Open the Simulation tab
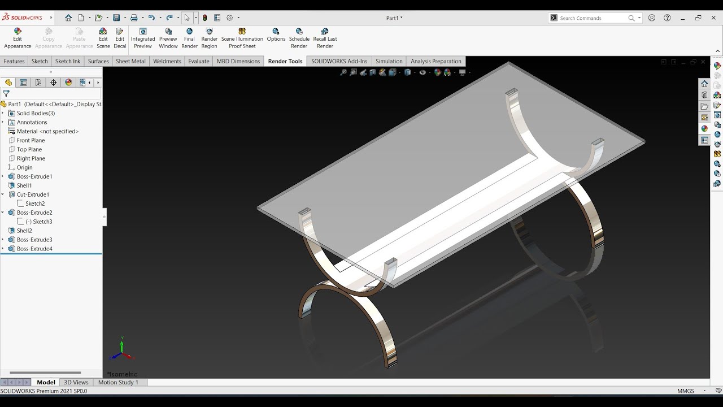Image resolution: width=723 pixels, height=407 pixels. coord(389,61)
